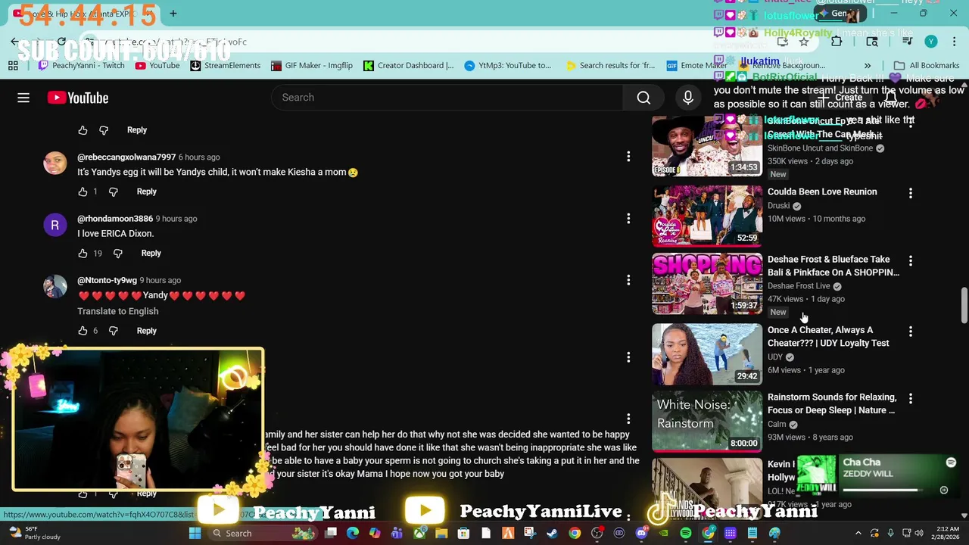Activate voice search microphone
Image resolution: width=969 pixels, height=545 pixels.
[x=687, y=98]
